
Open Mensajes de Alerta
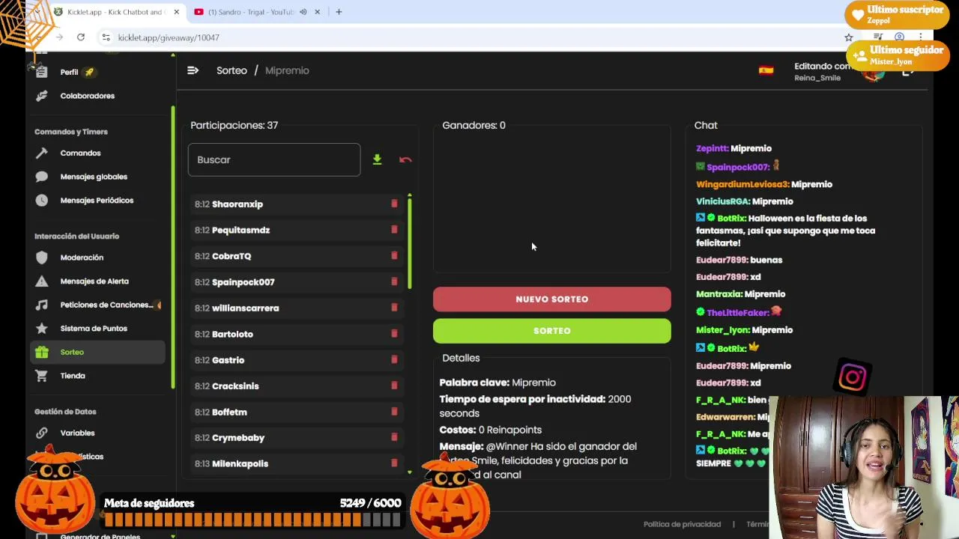coord(94,281)
